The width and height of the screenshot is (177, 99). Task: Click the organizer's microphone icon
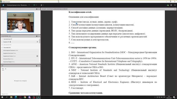37,42
